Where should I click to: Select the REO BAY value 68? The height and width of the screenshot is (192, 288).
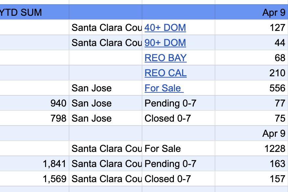pyautogui.click(x=252, y=58)
